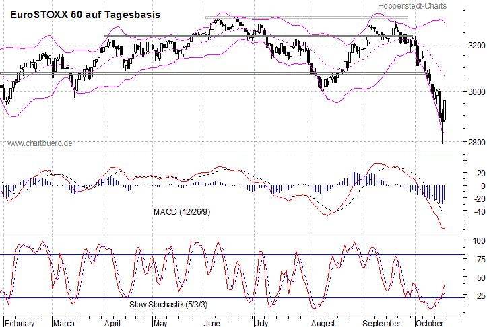Click the 'March' month label
The height and width of the screenshot is (327, 487).
pos(64,323)
